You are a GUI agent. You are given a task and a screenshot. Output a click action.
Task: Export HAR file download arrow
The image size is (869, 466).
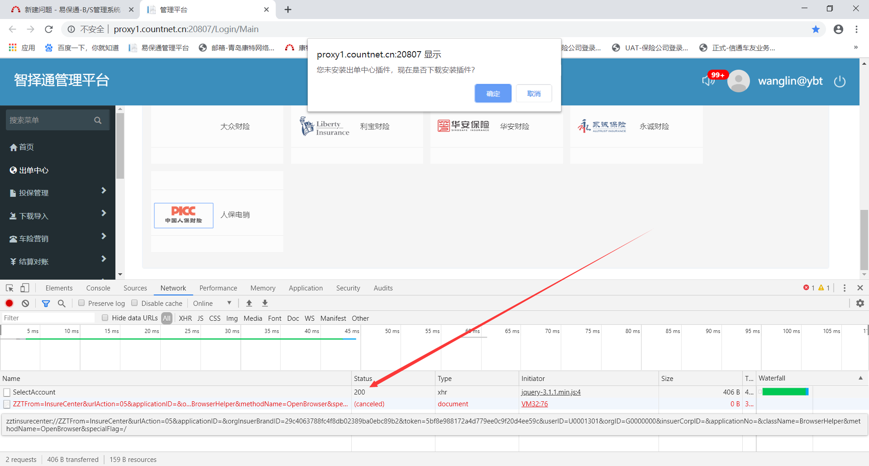pyautogui.click(x=265, y=303)
